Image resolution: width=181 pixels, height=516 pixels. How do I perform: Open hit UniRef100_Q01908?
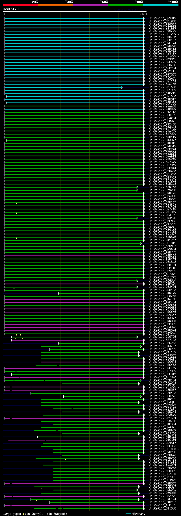(x=162, y=22)
